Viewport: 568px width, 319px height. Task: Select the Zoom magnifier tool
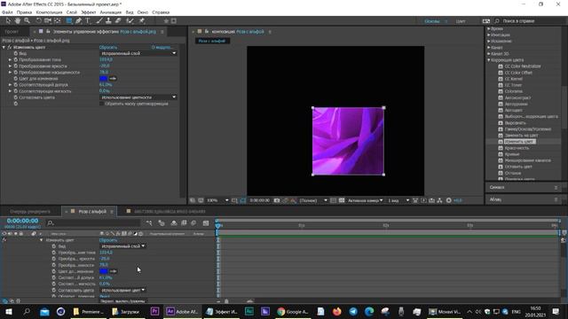27,21
